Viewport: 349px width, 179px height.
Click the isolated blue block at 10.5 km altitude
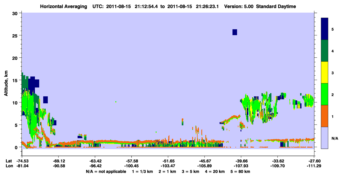coord(45,100)
